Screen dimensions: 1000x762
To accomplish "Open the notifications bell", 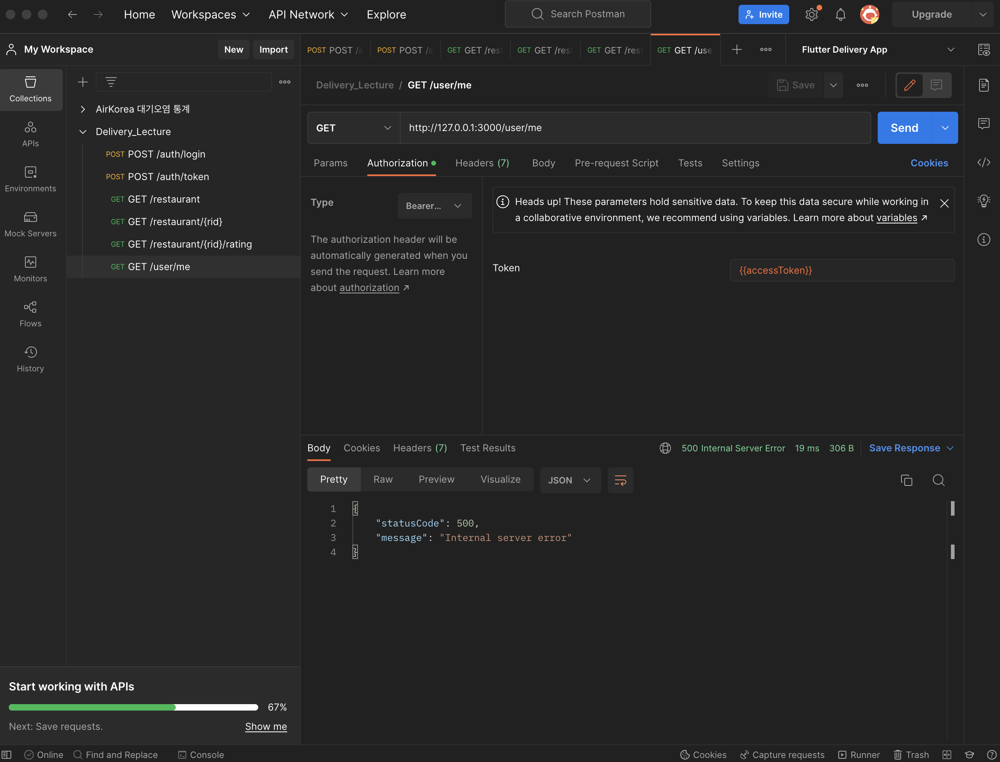I will click(841, 14).
